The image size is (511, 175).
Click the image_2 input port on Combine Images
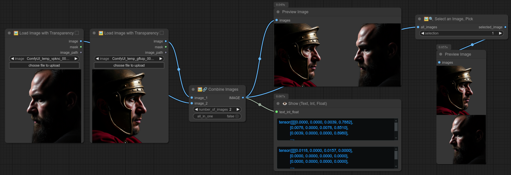coord(192,103)
